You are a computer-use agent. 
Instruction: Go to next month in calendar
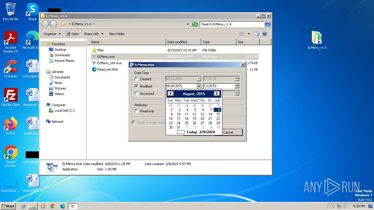point(217,94)
